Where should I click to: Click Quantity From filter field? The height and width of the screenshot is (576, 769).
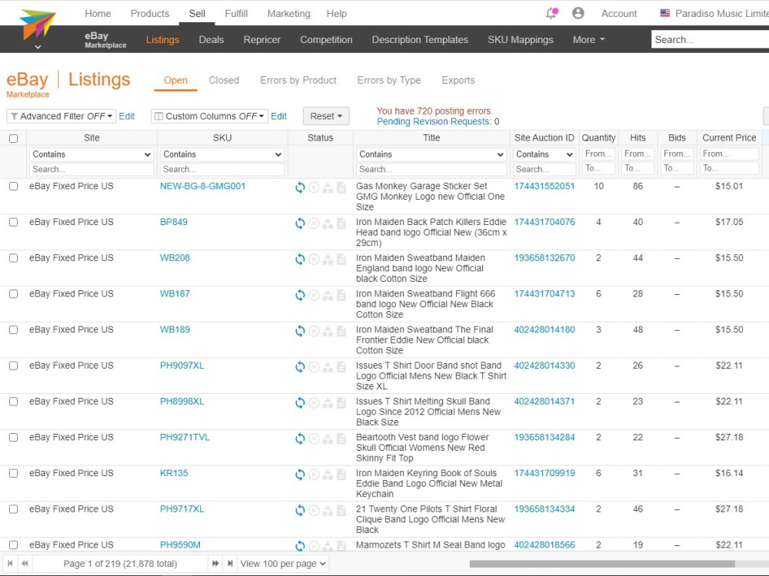coord(598,154)
